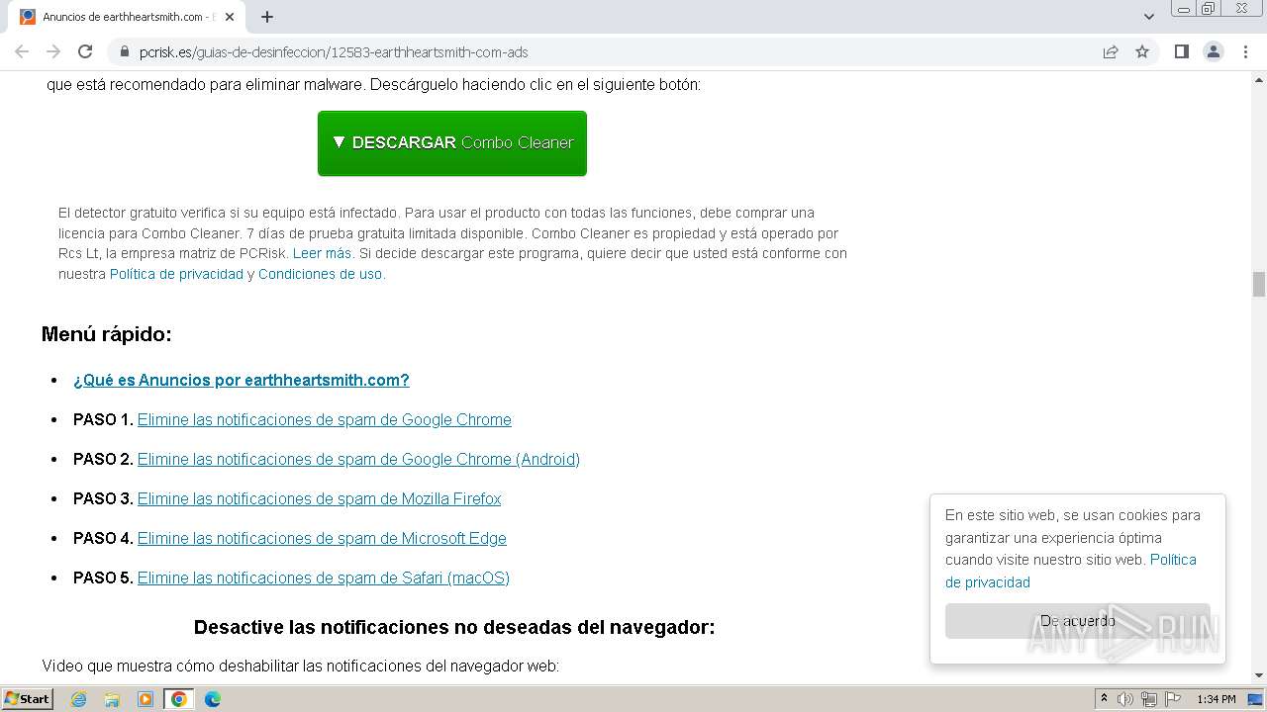Go back using the browser back arrow
This screenshot has height=712, width=1267.
(x=22, y=51)
